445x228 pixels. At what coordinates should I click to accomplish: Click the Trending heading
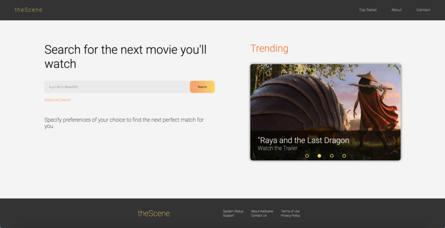click(269, 48)
